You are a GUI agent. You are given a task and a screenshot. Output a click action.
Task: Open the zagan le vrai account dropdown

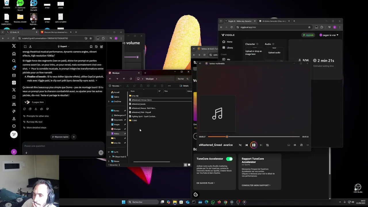tap(329, 35)
